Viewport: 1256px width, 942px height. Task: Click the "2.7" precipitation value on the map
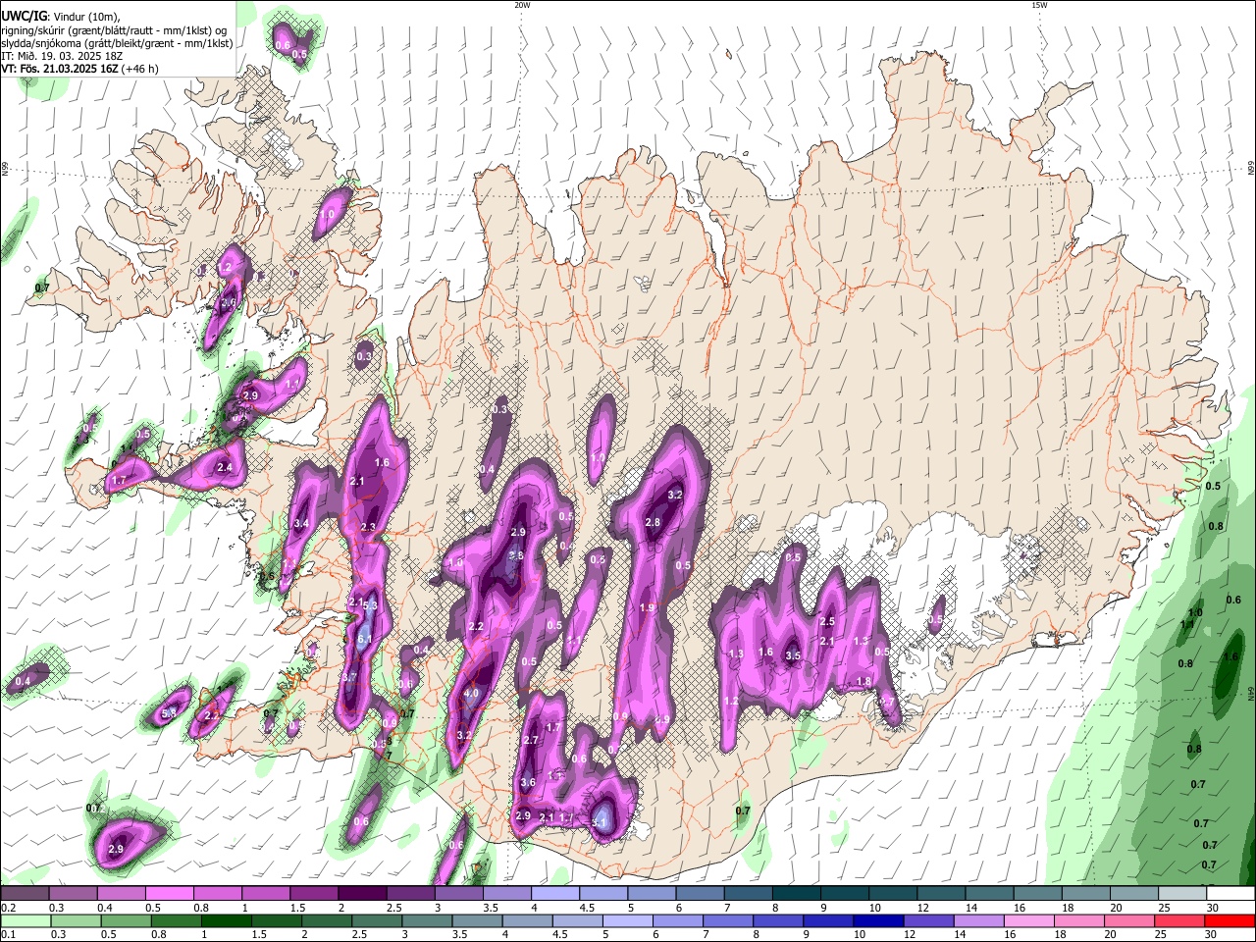click(x=531, y=740)
